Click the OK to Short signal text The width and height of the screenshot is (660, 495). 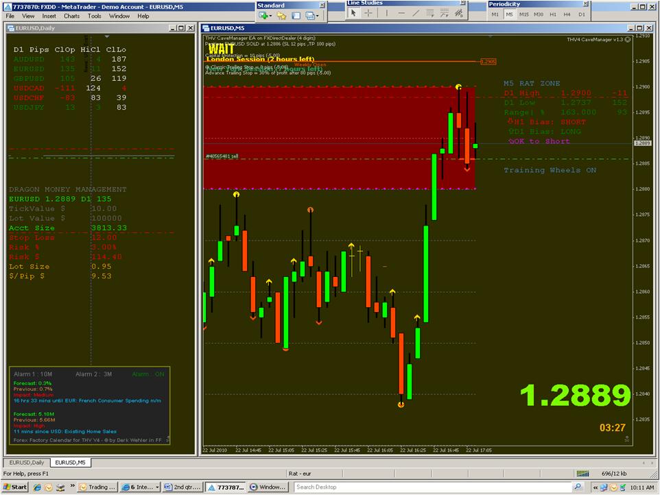click(x=539, y=141)
